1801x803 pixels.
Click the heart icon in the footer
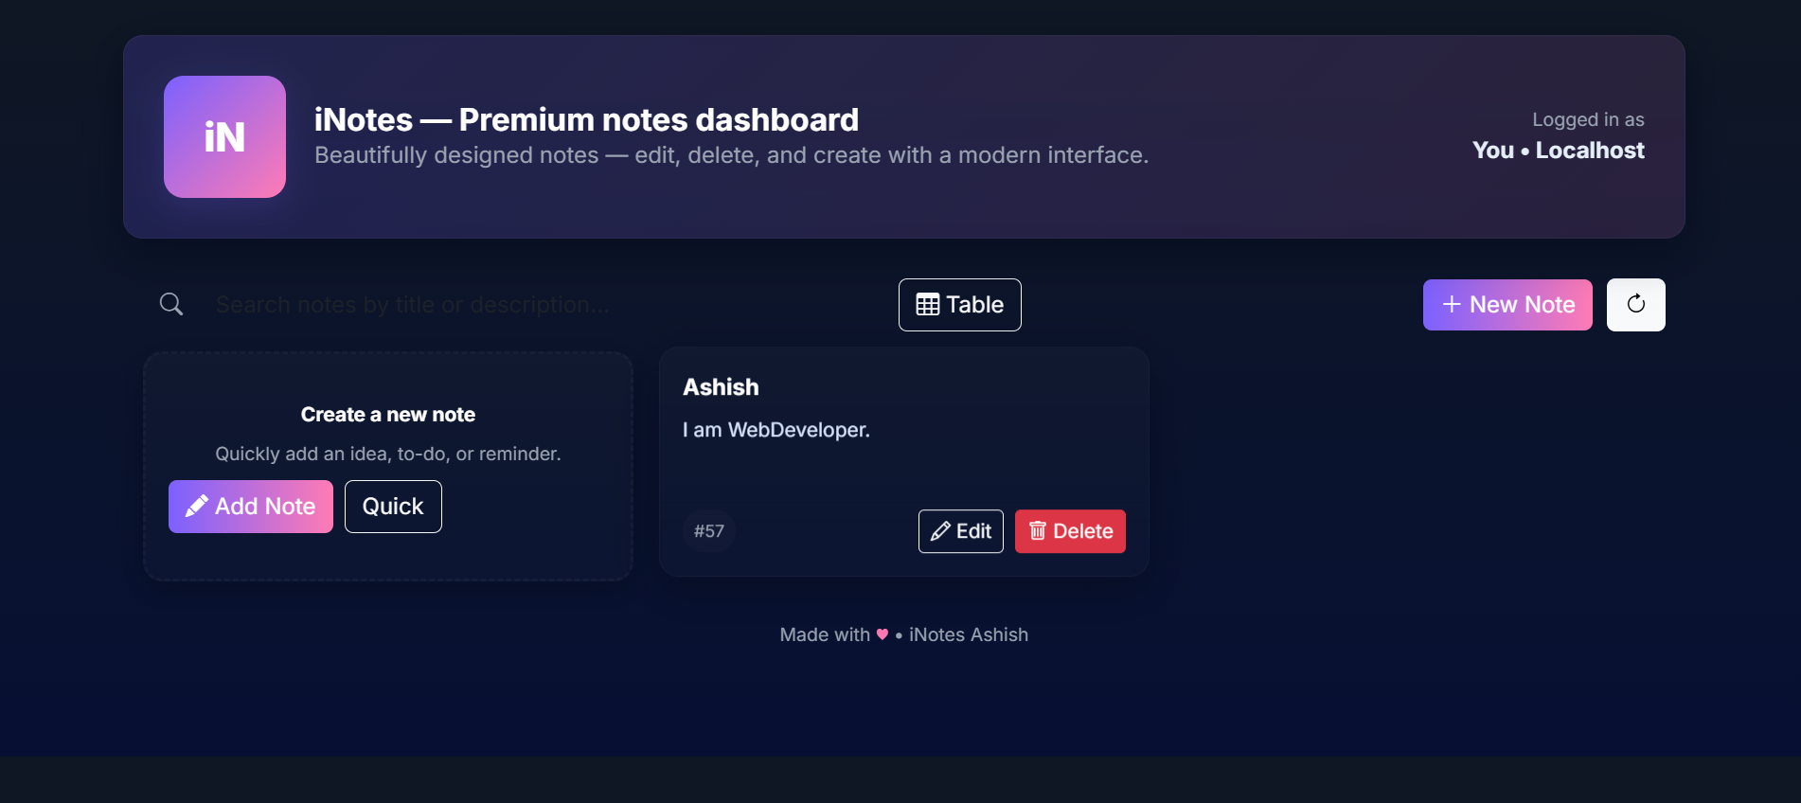point(883,635)
